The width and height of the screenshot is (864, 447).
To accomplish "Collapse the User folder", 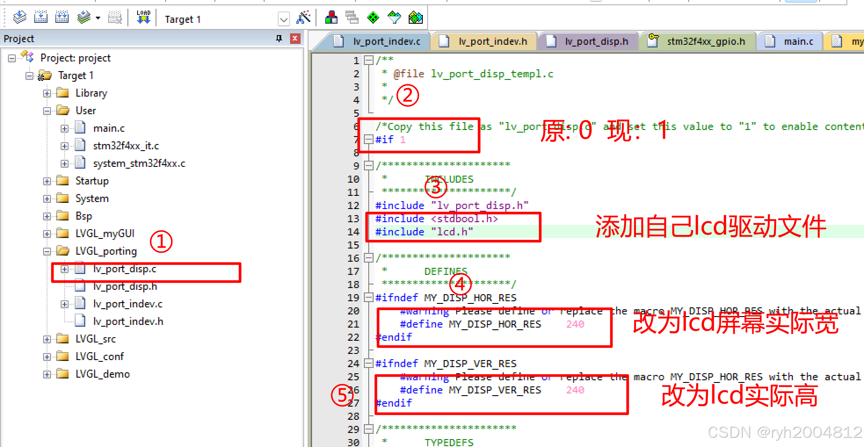I will 47,110.
